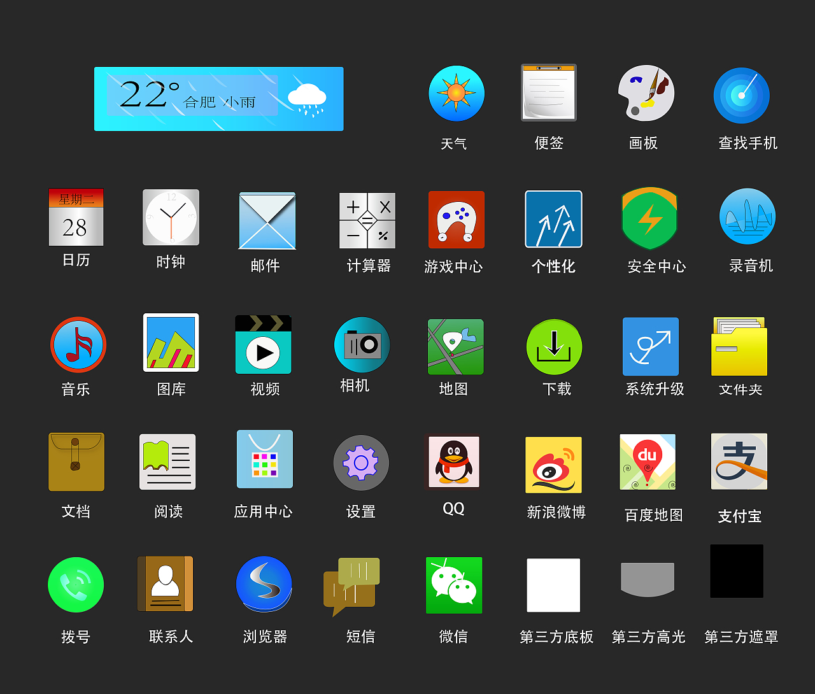Open the 日历 calendar showing 28
815x694 pixels.
point(76,217)
